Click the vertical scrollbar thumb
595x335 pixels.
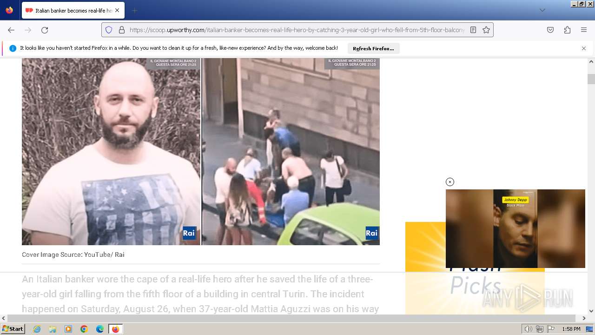tap(591, 79)
